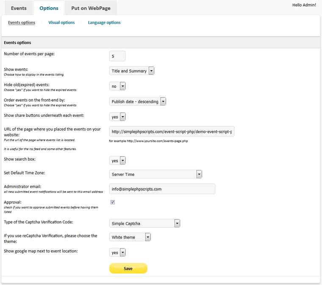Screen dimensions: 322x285
Task: Expand the Default Time Zone dropdown
Action: pos(155,174)
